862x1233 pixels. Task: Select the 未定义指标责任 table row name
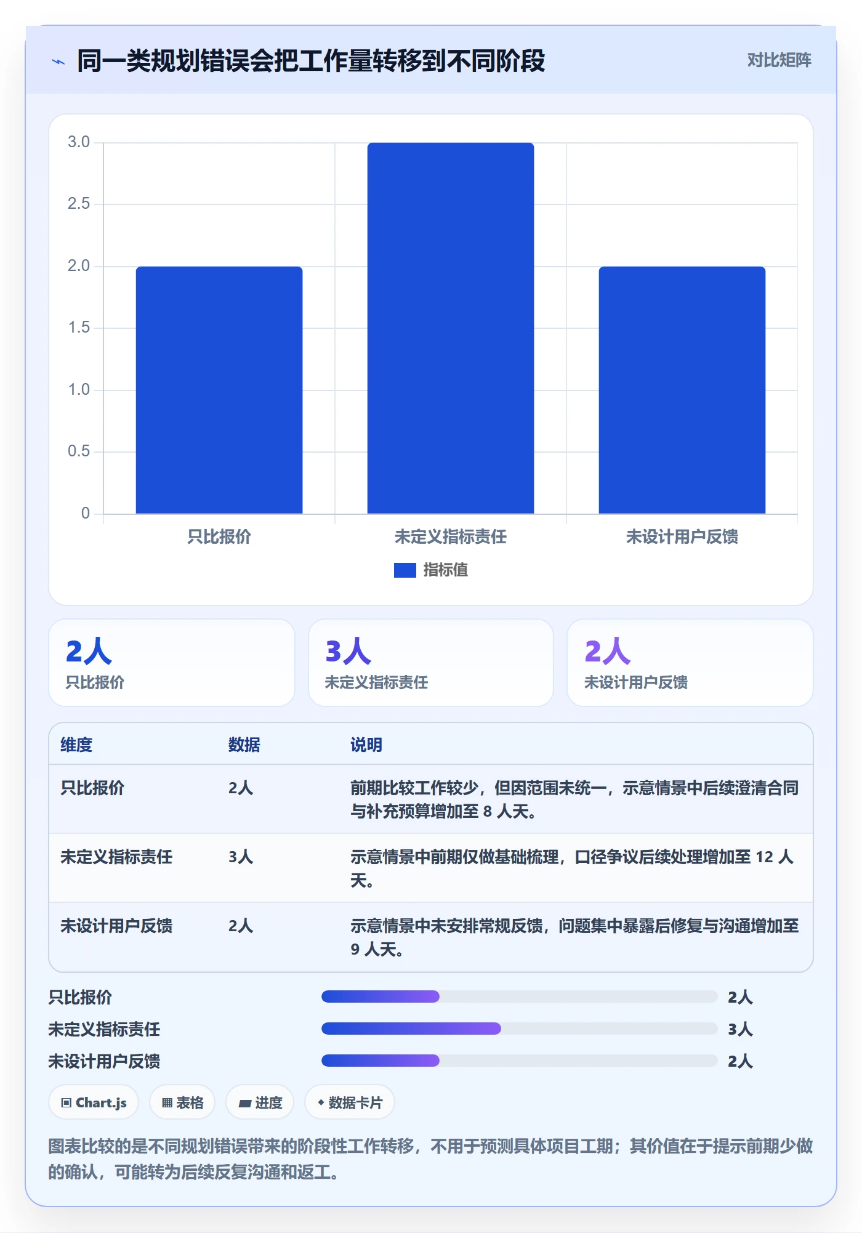point(116,857)
